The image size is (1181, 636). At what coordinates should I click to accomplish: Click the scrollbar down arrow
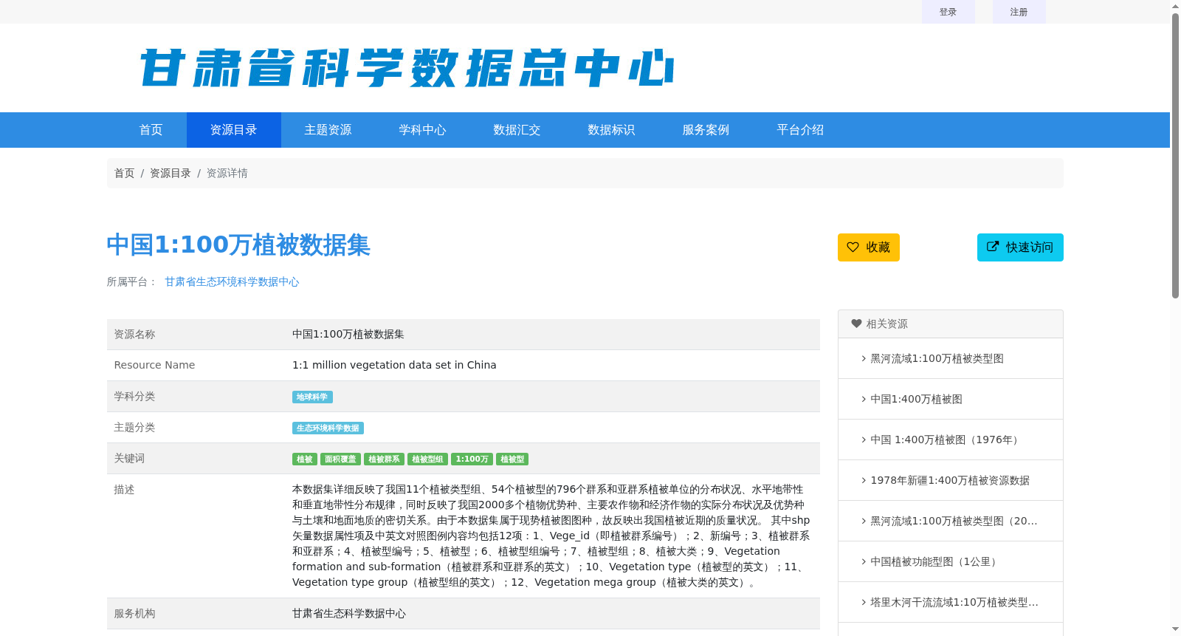1175,629
